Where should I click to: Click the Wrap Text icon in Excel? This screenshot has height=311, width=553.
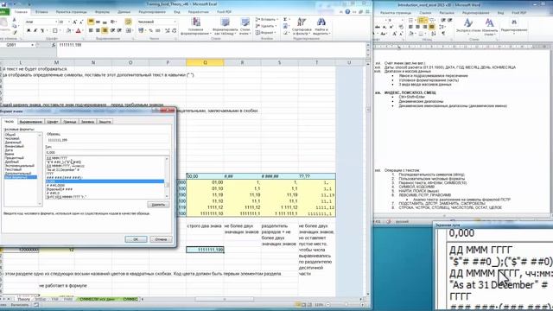[x=129, y=22]
